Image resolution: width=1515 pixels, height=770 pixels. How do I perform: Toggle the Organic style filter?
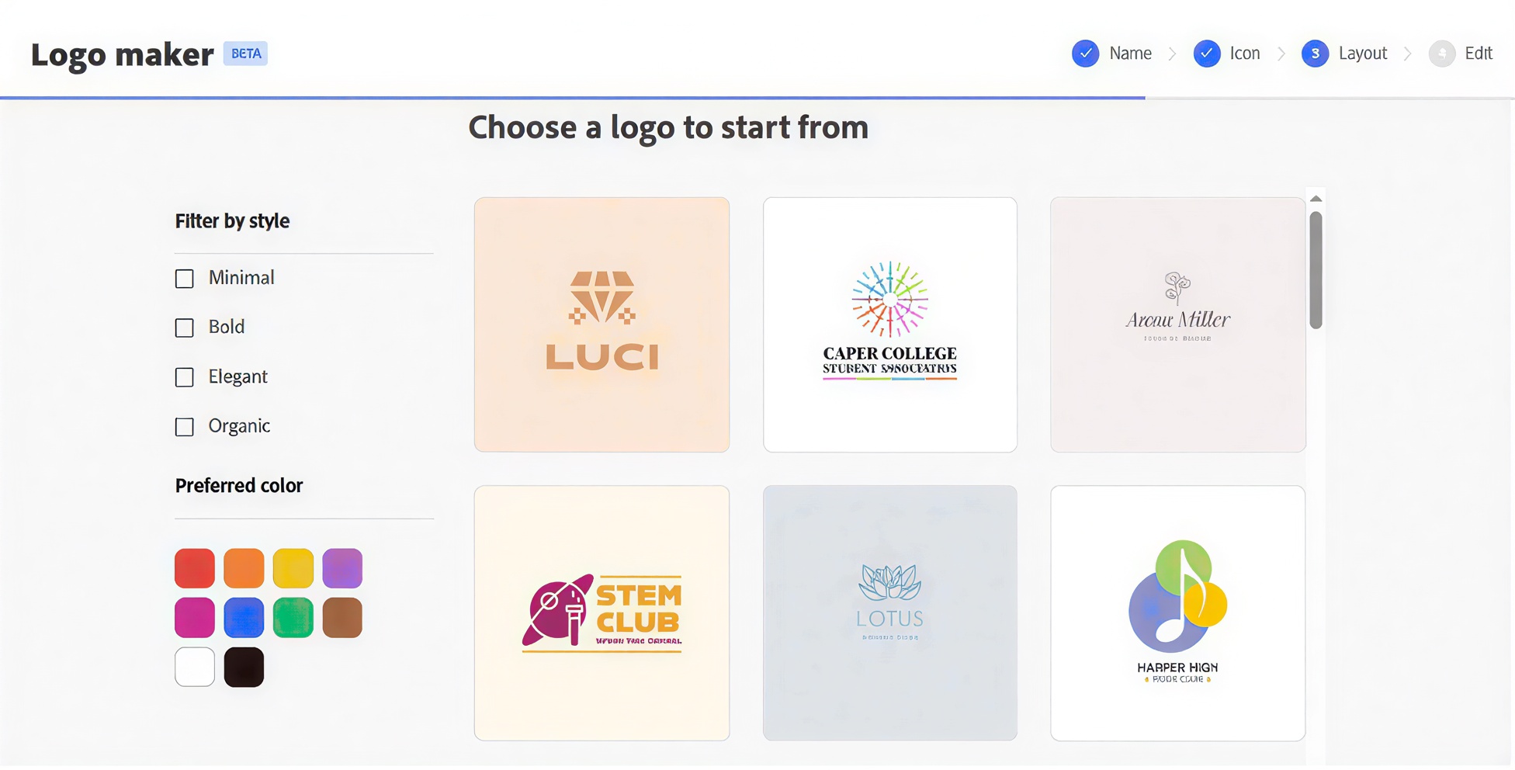pyautogui.click(x=185, y=427)
